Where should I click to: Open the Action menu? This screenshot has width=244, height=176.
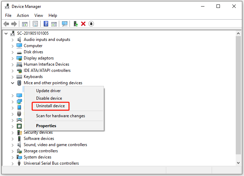click(23, 15)
